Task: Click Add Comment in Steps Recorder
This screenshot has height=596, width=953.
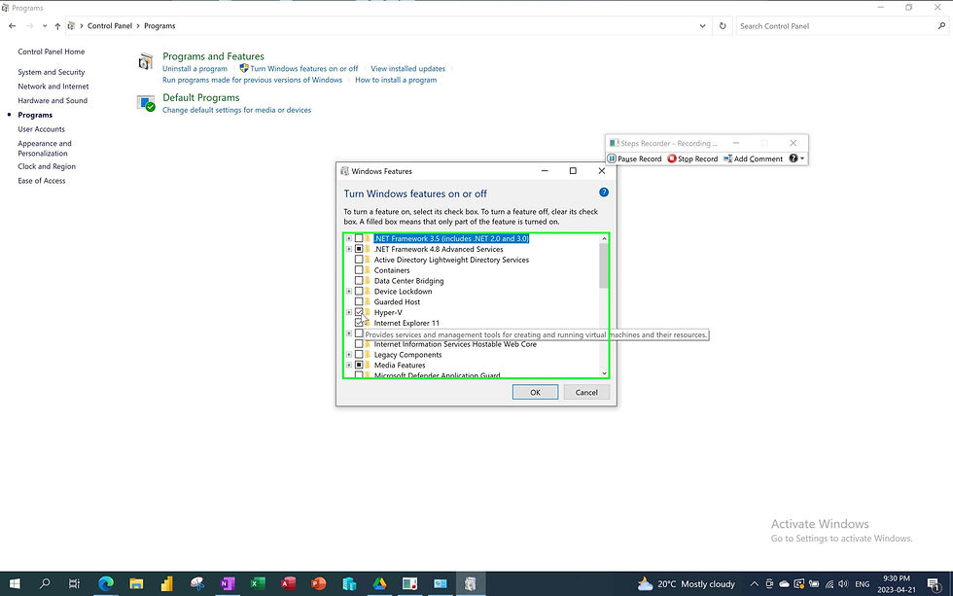Action: (x=753, y=158)
